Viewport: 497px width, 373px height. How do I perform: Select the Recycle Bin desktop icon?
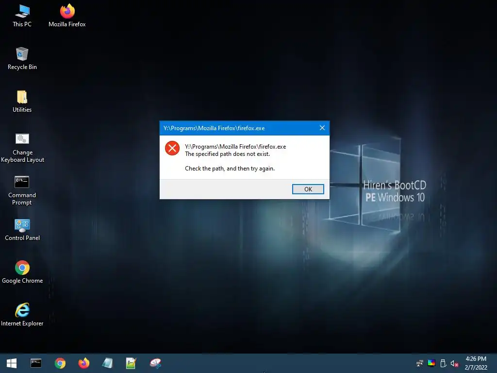click(22, 59)
